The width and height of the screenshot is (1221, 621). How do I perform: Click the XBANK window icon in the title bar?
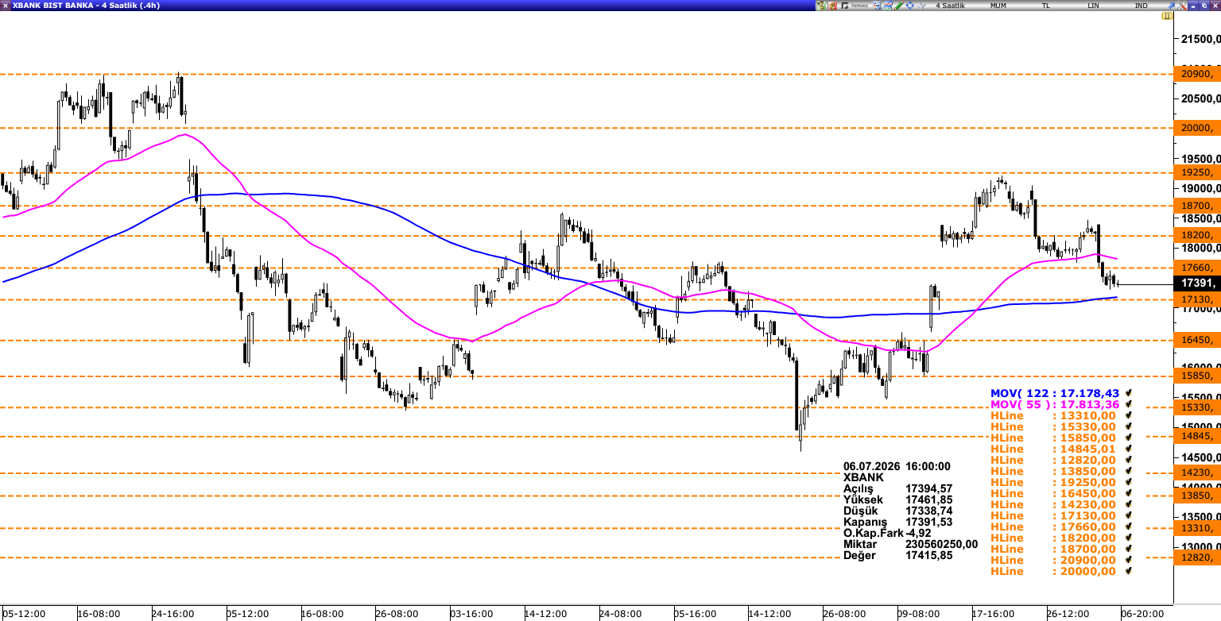(6, 6)
